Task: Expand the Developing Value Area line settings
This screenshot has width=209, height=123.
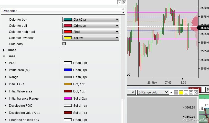Action: point(5,113)
